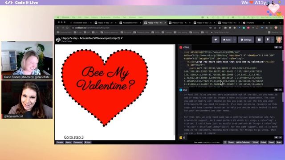Viewport: 285px width, 160px height.
Task: Expand CSS panel dropdown chevron
Action: tap(280, 90)
